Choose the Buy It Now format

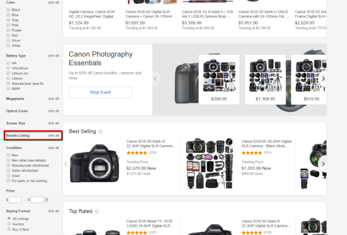[x=9, y=229]
